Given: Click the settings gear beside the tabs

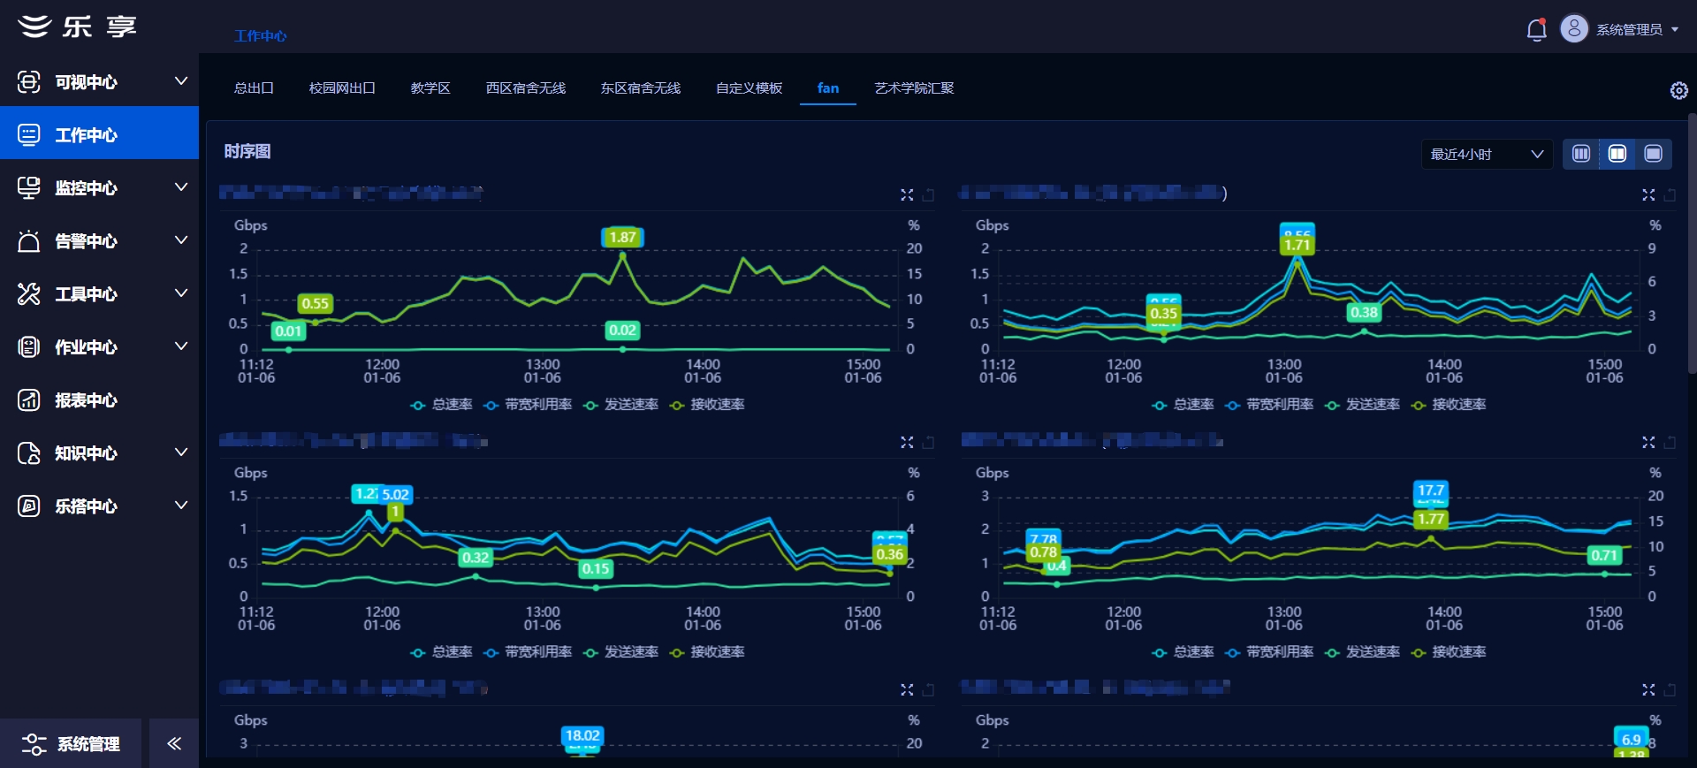Looking at the screenshot, I should pos(1678,90).
